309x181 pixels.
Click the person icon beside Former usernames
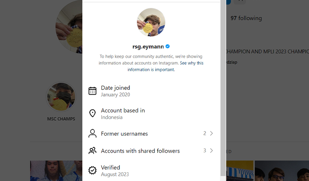point(92,134)
